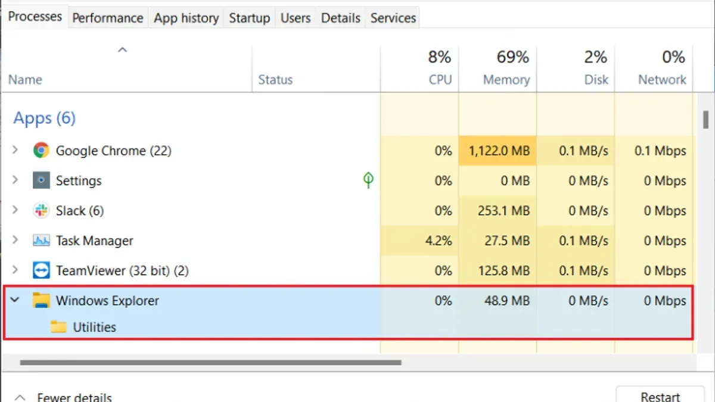
Task: Expand the Task Manager process group
Action: (15, 241)
